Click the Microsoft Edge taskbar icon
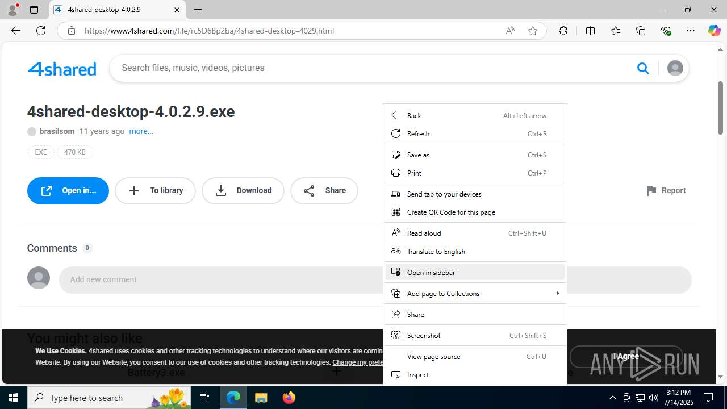The height and width of the screenshot is (409, 727). [233, 398]
